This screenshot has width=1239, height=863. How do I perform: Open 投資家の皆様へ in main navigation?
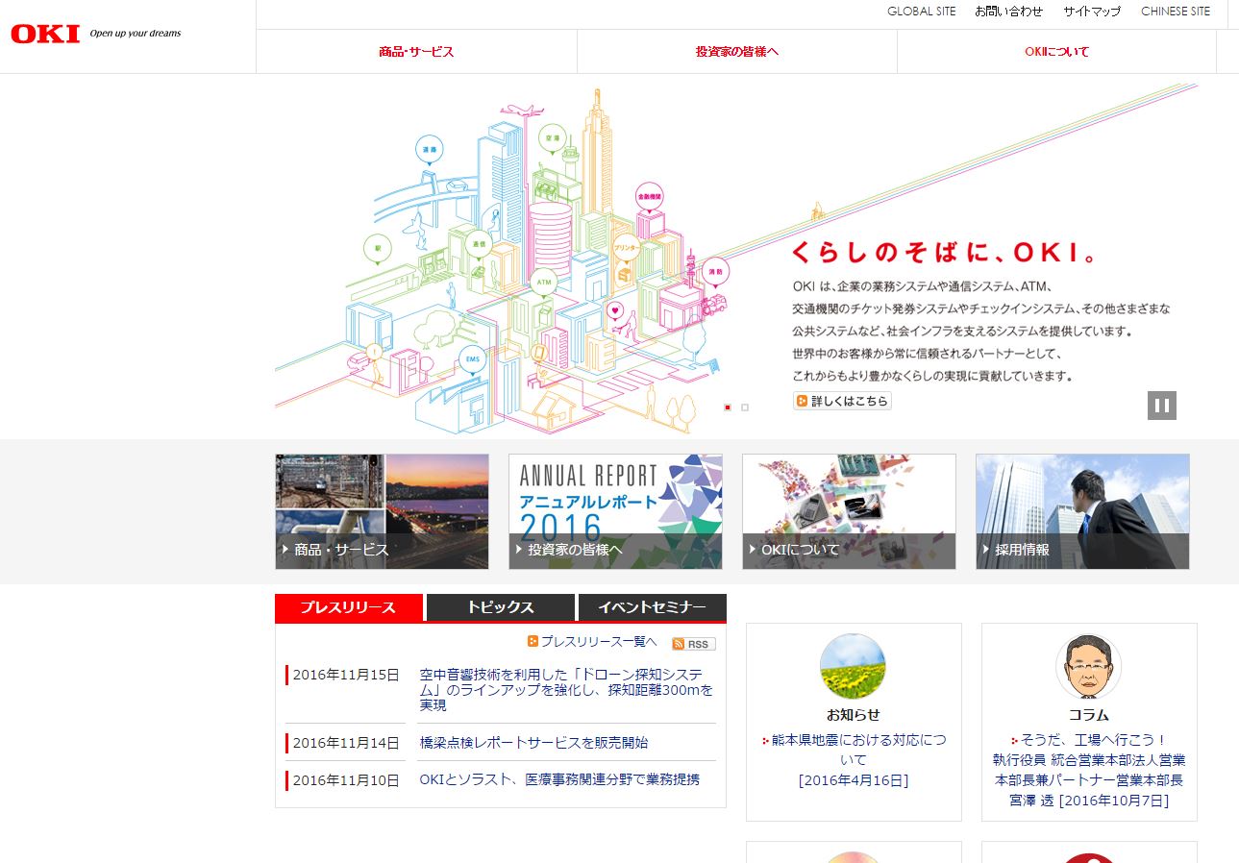click(737, 52)
